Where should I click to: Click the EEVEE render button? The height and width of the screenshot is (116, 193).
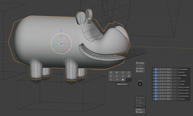pos(140,71)
